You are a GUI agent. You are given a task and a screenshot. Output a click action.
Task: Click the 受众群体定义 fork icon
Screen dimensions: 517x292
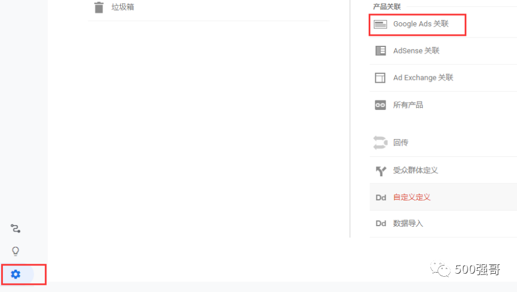click(x=381, y=170)
